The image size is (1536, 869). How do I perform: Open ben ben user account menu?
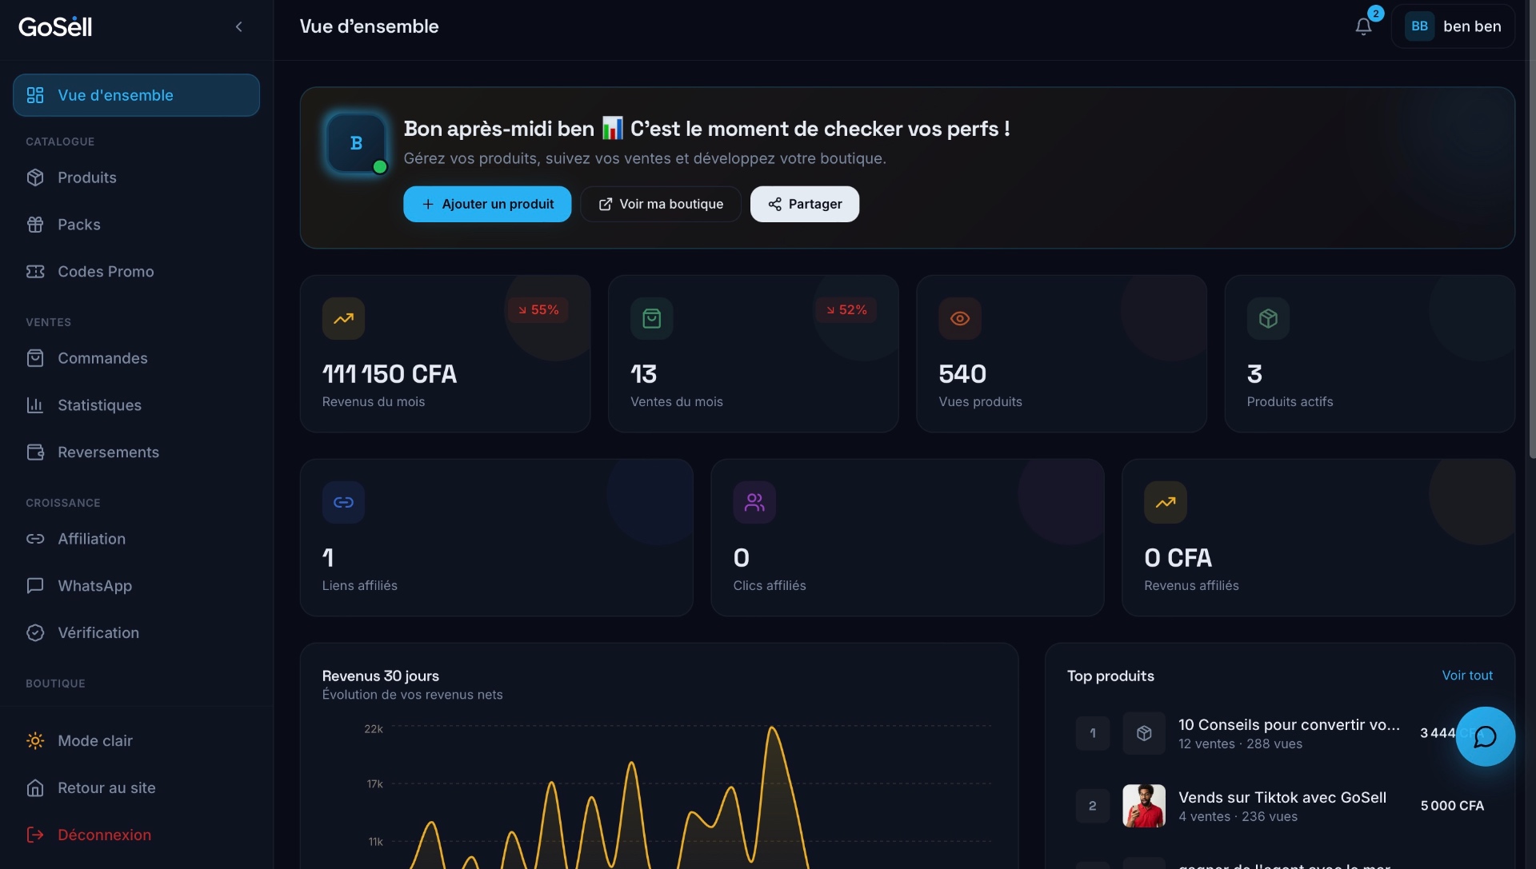(1453, 26)
